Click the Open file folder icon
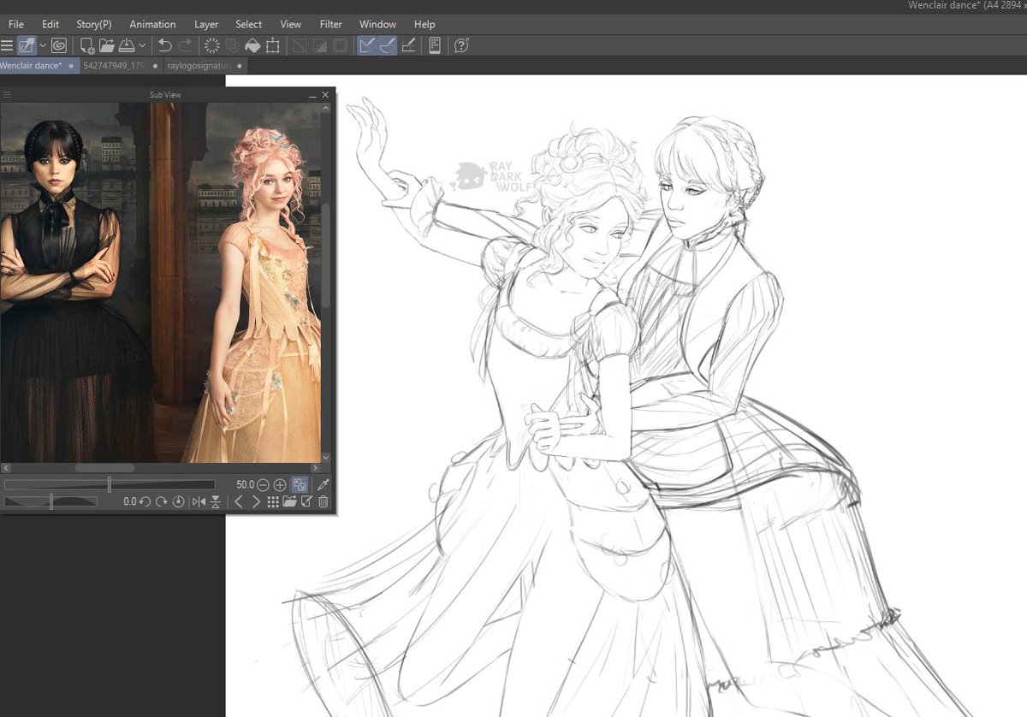The image size is (1027, 717). tap(107, 45)
